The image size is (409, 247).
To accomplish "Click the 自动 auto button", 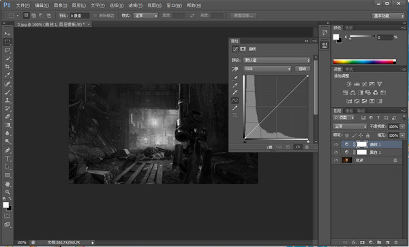I will click(x=303, y=69).
